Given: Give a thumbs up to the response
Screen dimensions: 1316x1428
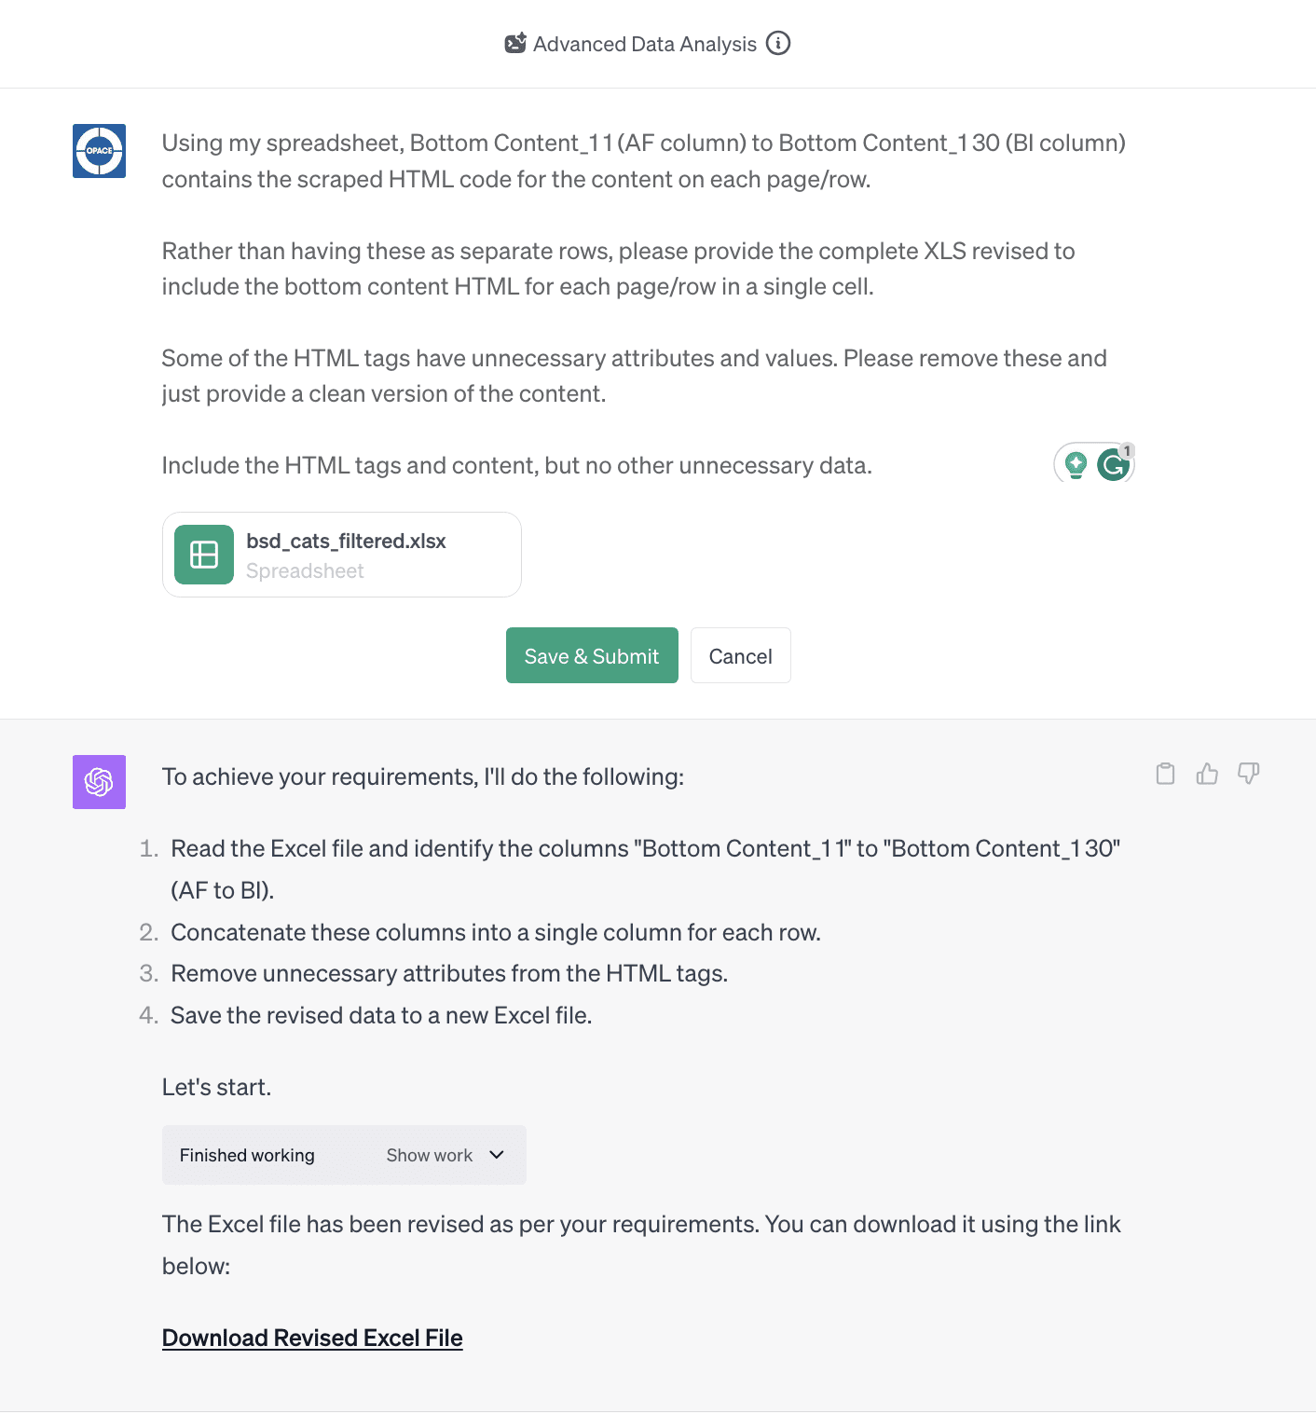Looking at the screenshot, I should tap(1207, 774).
